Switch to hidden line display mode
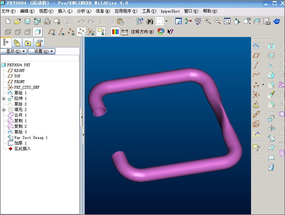285x215 pixels. 18,32
